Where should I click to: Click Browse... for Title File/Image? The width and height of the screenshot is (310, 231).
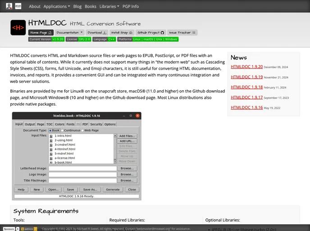[x=127, y=180]
